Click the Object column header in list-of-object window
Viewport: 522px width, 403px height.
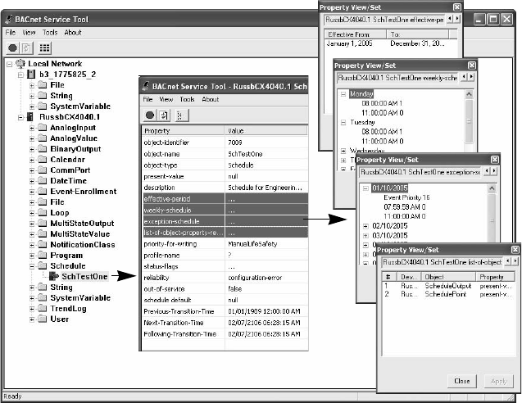[448, 277]
